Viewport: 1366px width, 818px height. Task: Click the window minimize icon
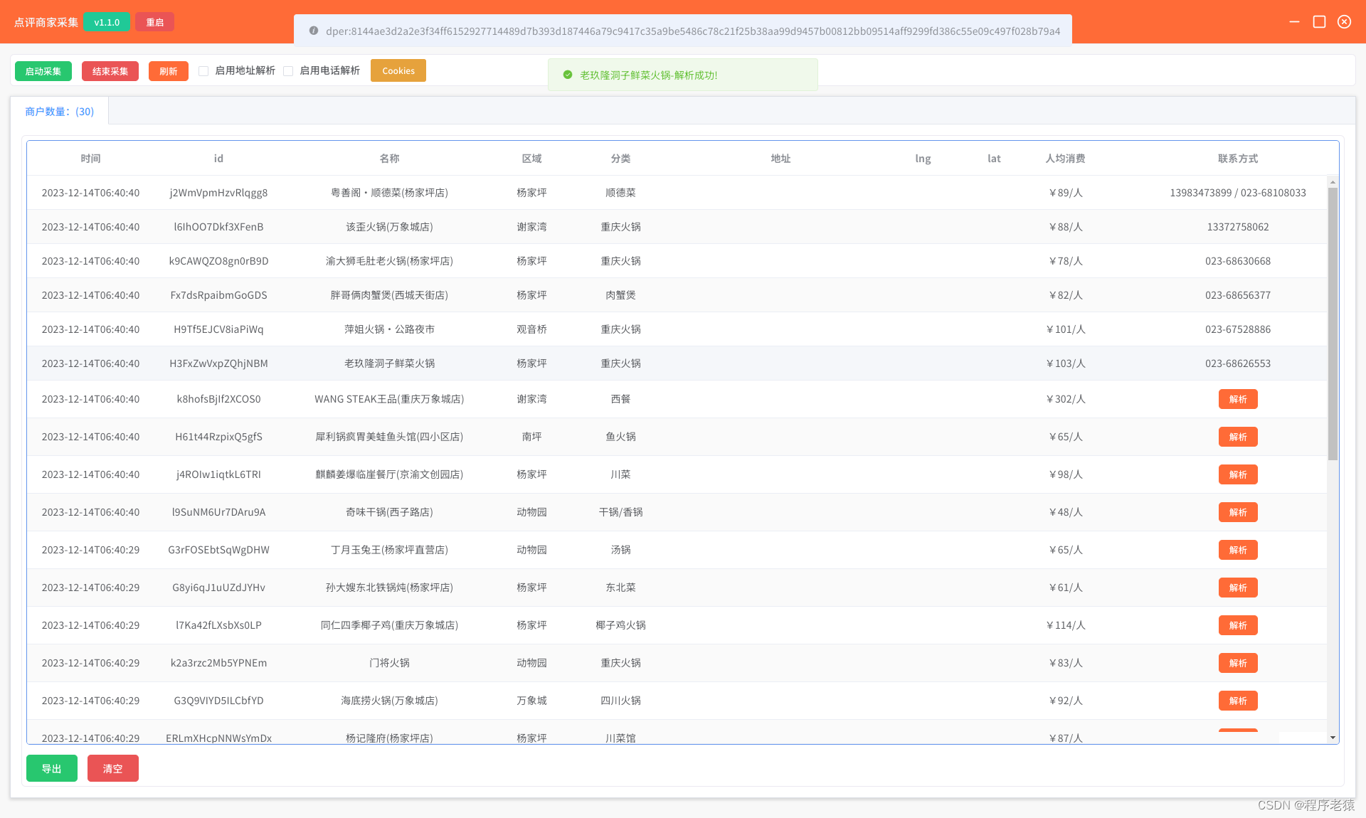[x=1294, y=22]
